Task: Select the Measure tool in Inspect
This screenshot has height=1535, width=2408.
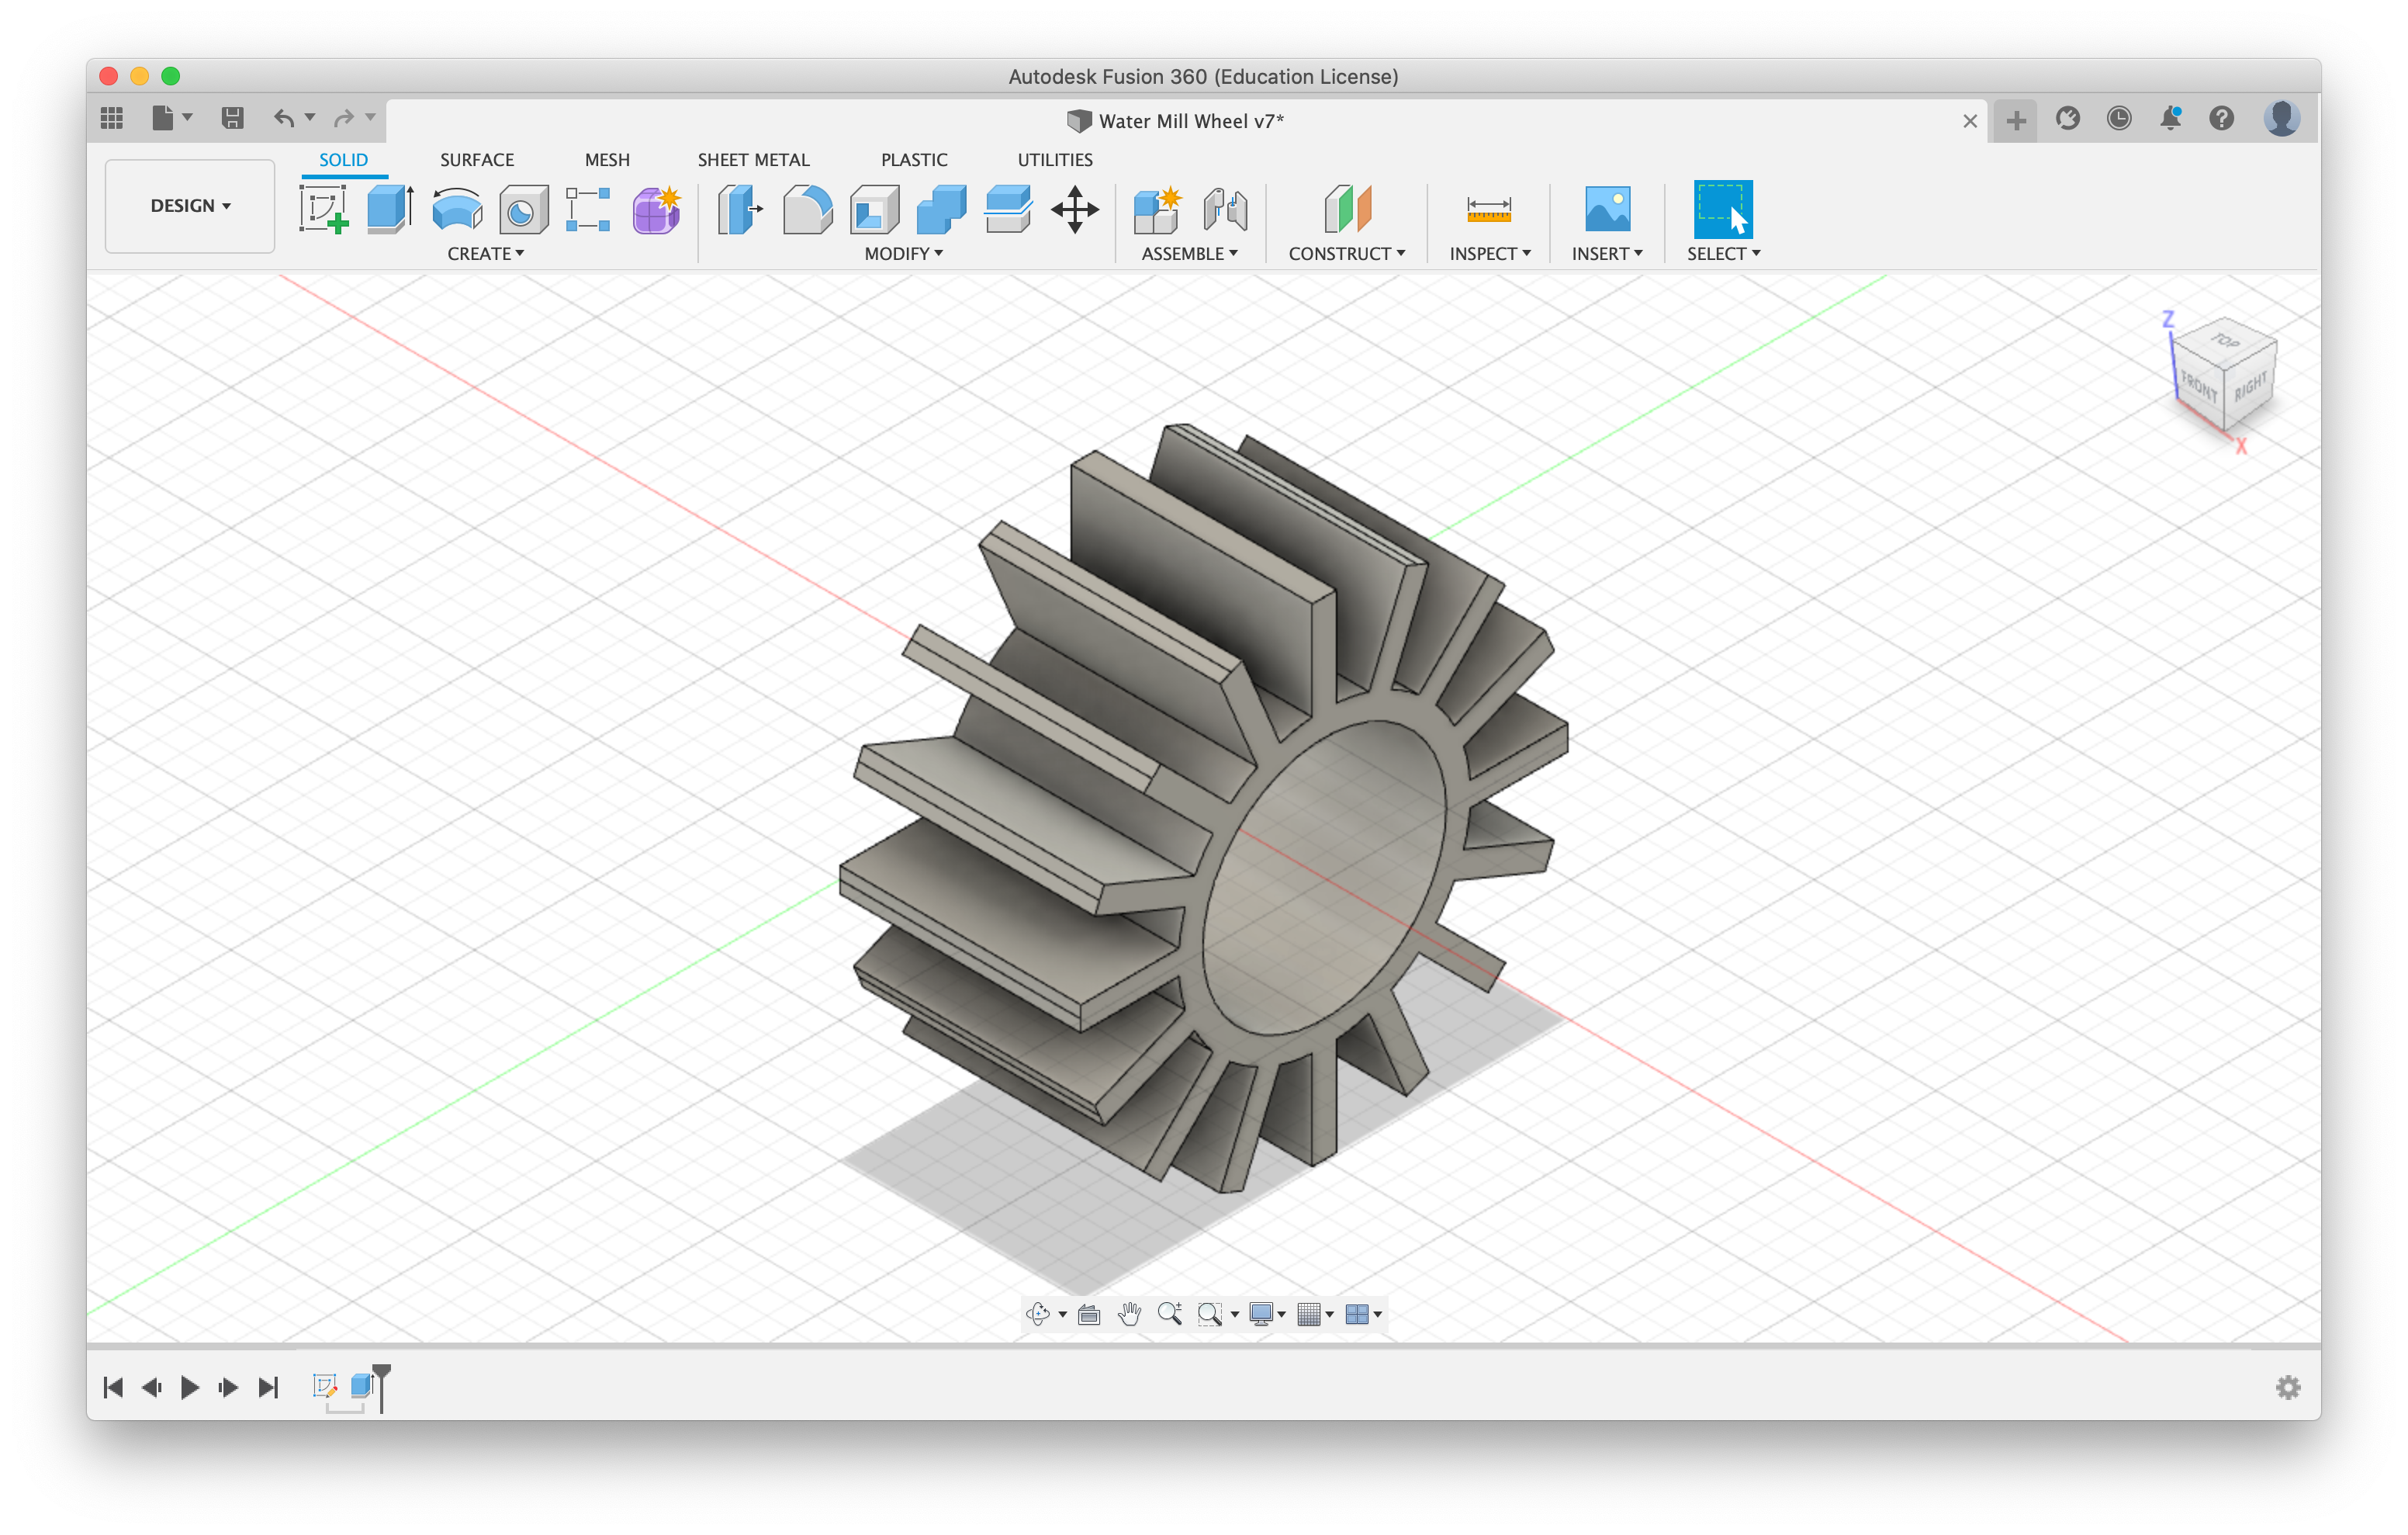Action: (x=1489, y=209)
